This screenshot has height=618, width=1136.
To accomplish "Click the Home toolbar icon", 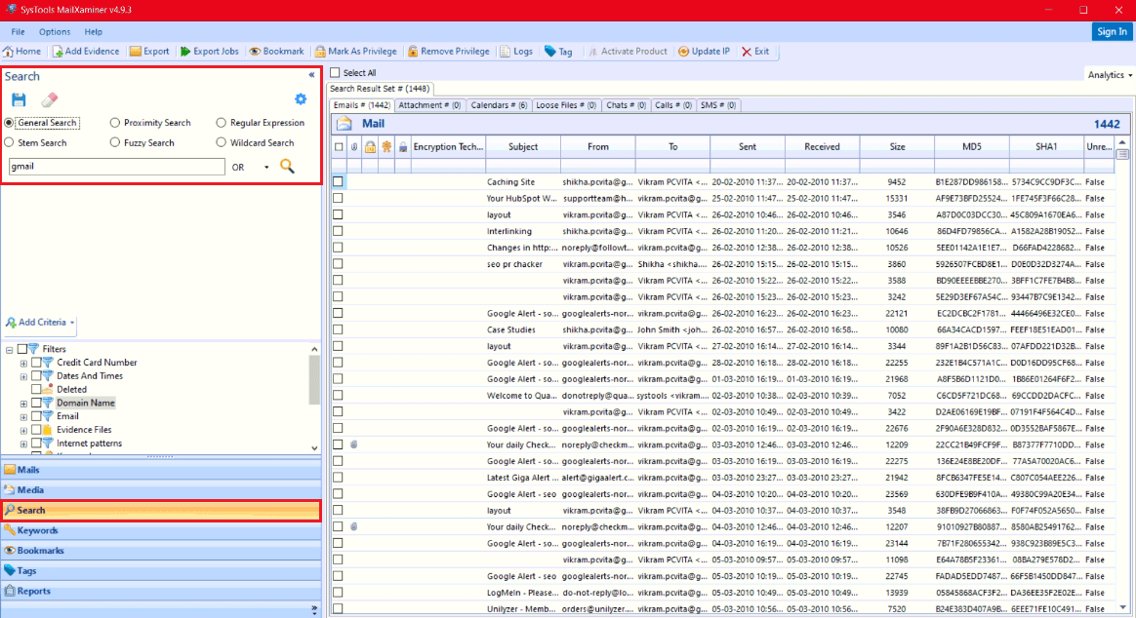I will pyautogui.click(x=21, y=52).
